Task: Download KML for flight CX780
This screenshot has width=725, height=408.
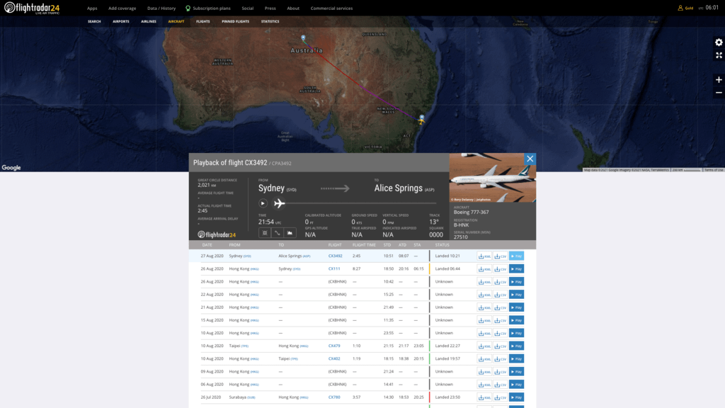Action: (484, 397)
